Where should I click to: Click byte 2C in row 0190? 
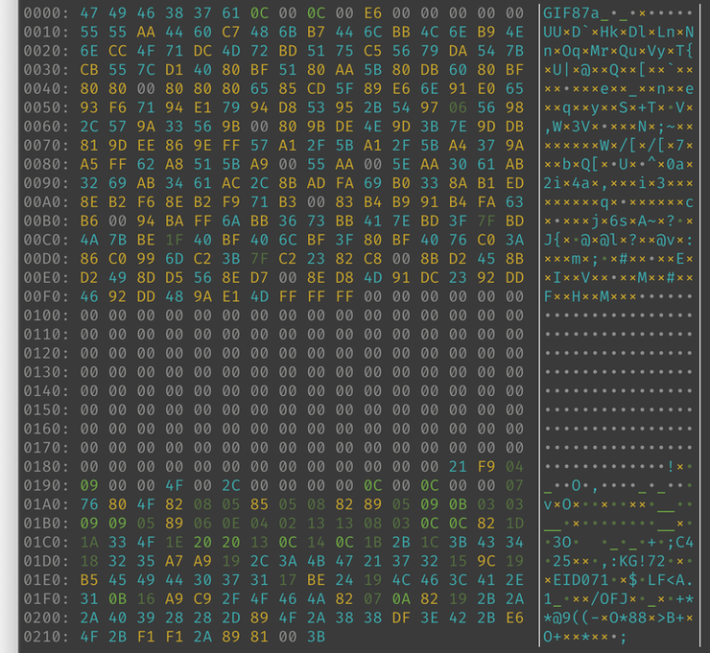[x=231, y=485]
